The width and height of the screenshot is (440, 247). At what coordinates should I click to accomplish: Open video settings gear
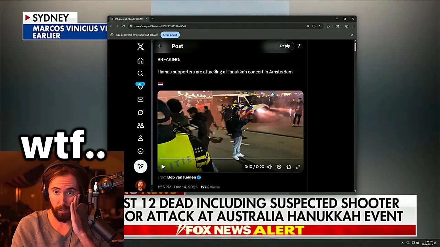[279, 167]
